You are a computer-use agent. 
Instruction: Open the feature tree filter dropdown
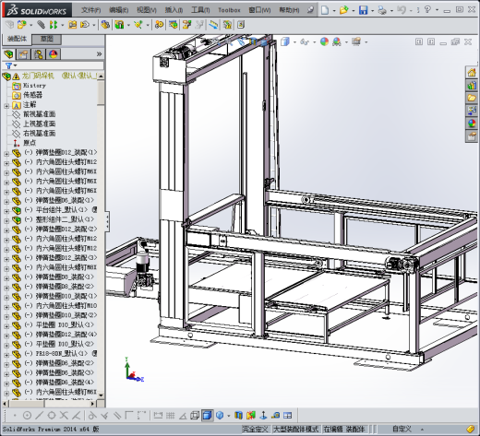coord(11,65)
